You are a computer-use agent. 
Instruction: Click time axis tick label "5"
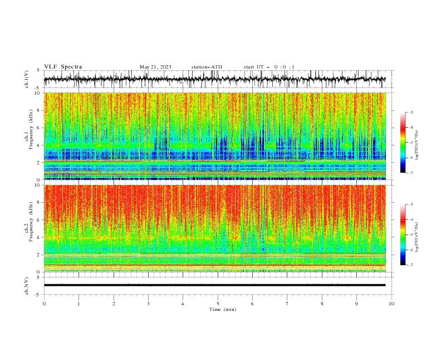click(218, 304)
